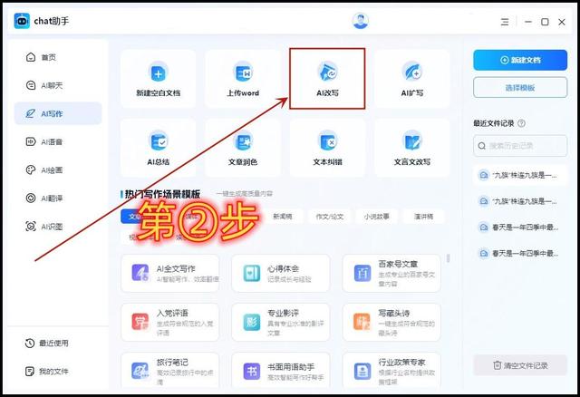Open the 百家号文章 template card icon
This screenshot has height=397, width=580.
coord(362,273)
